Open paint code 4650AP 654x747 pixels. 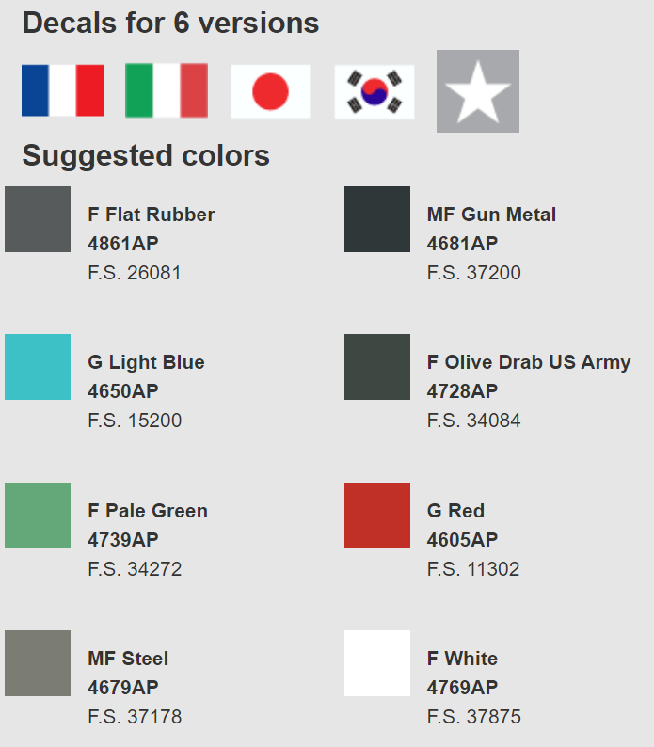pyautogui.click(x=123, y=391)
